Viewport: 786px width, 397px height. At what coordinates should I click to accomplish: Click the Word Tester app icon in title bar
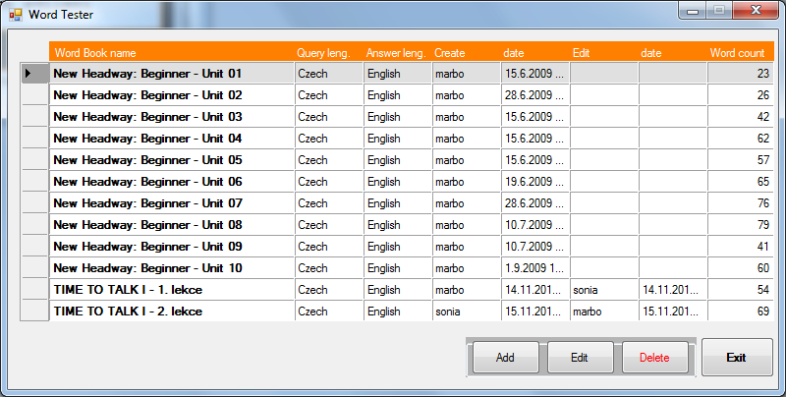tap(16, 14)
